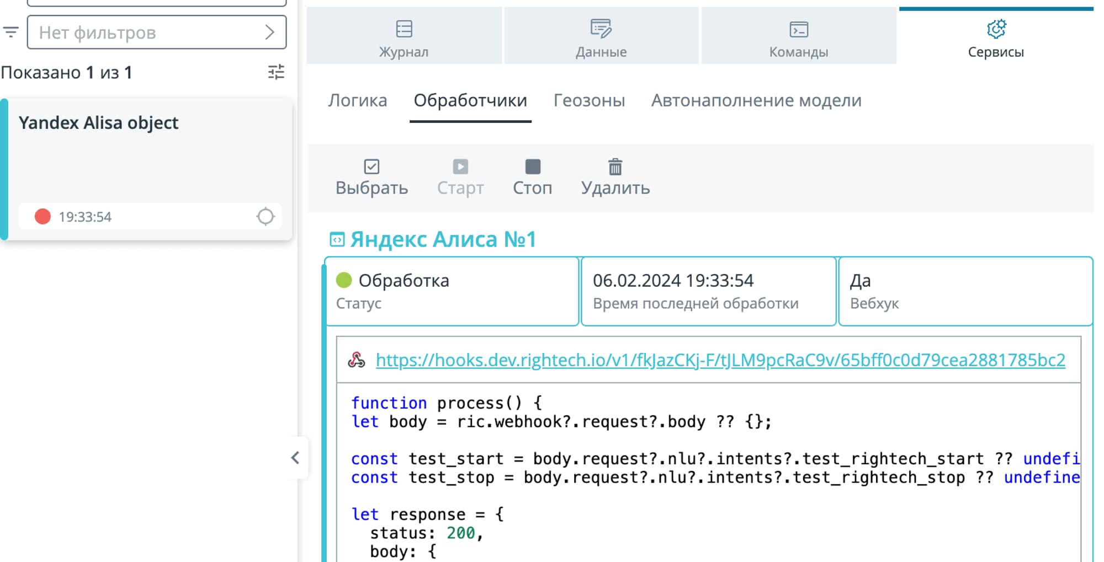Click the locate target icon on object card
The height and width of the screenshot is (562, 1104).
(266, 216)
